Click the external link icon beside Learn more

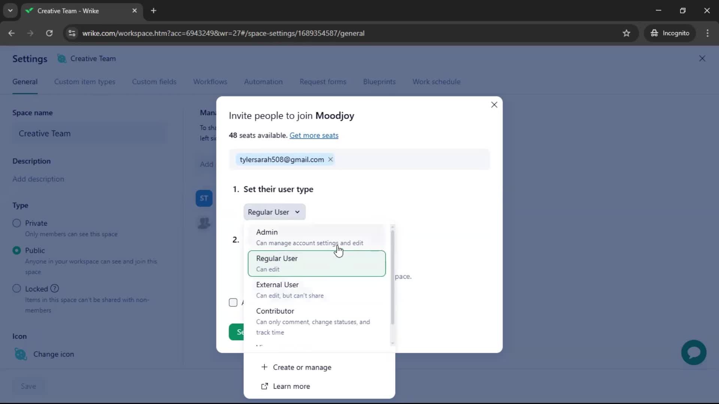[x=264, y=386]
